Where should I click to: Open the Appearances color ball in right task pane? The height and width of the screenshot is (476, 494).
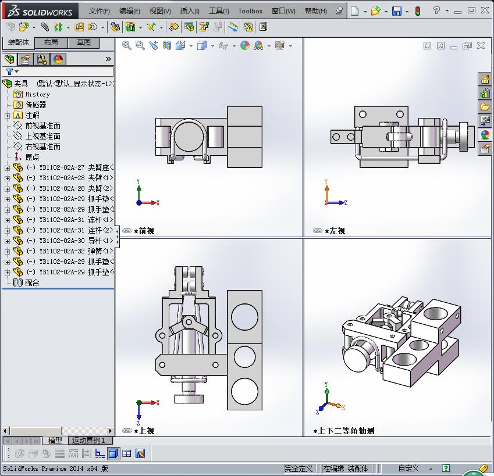(485, 135)
